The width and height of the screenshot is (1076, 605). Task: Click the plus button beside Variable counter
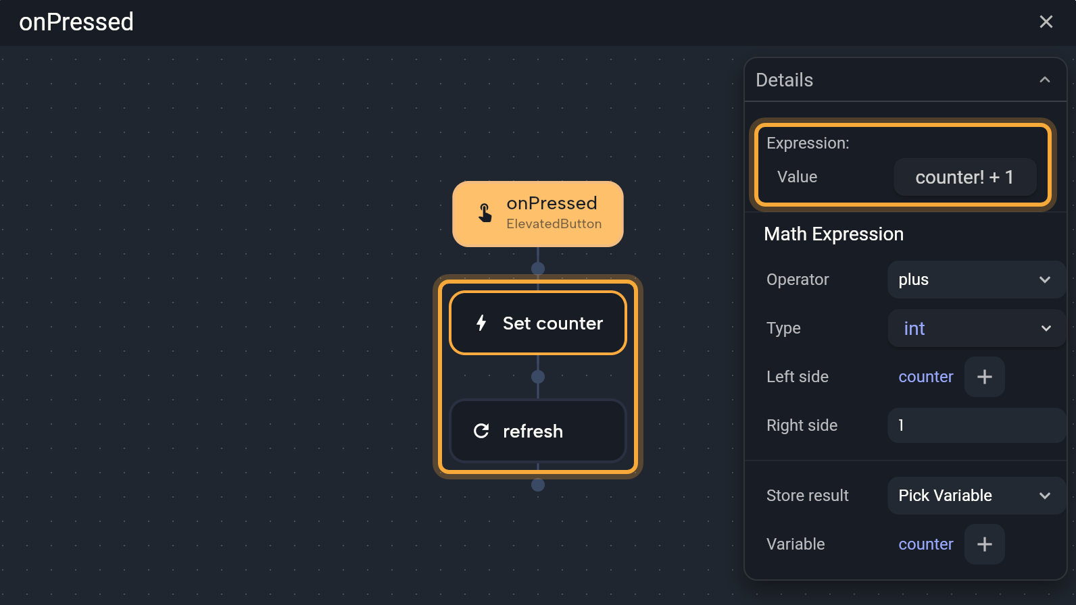[984, 544]
